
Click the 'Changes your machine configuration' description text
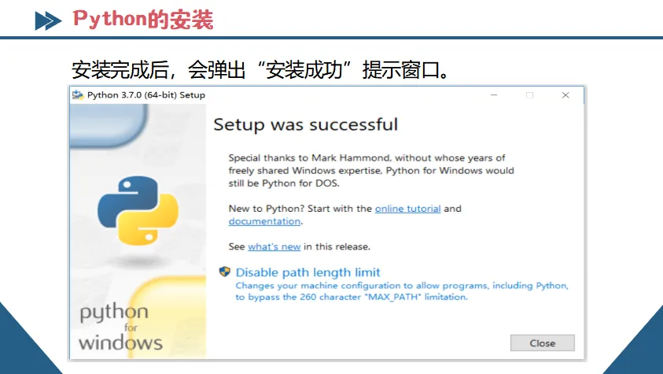[402, 291]
